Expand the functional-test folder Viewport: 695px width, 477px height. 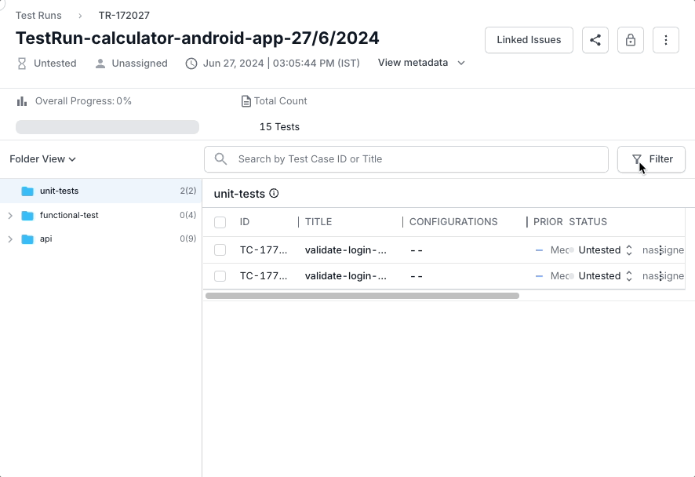pyautogui.click(x=10, y=215)
